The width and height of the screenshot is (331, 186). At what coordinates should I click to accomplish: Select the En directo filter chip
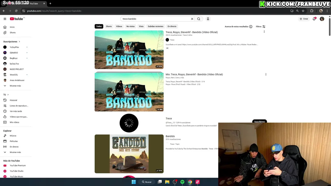coord(172,26)
